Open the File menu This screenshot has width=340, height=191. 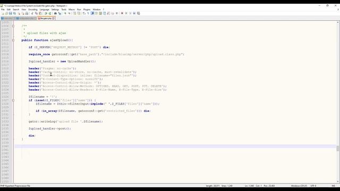[3, 10]
